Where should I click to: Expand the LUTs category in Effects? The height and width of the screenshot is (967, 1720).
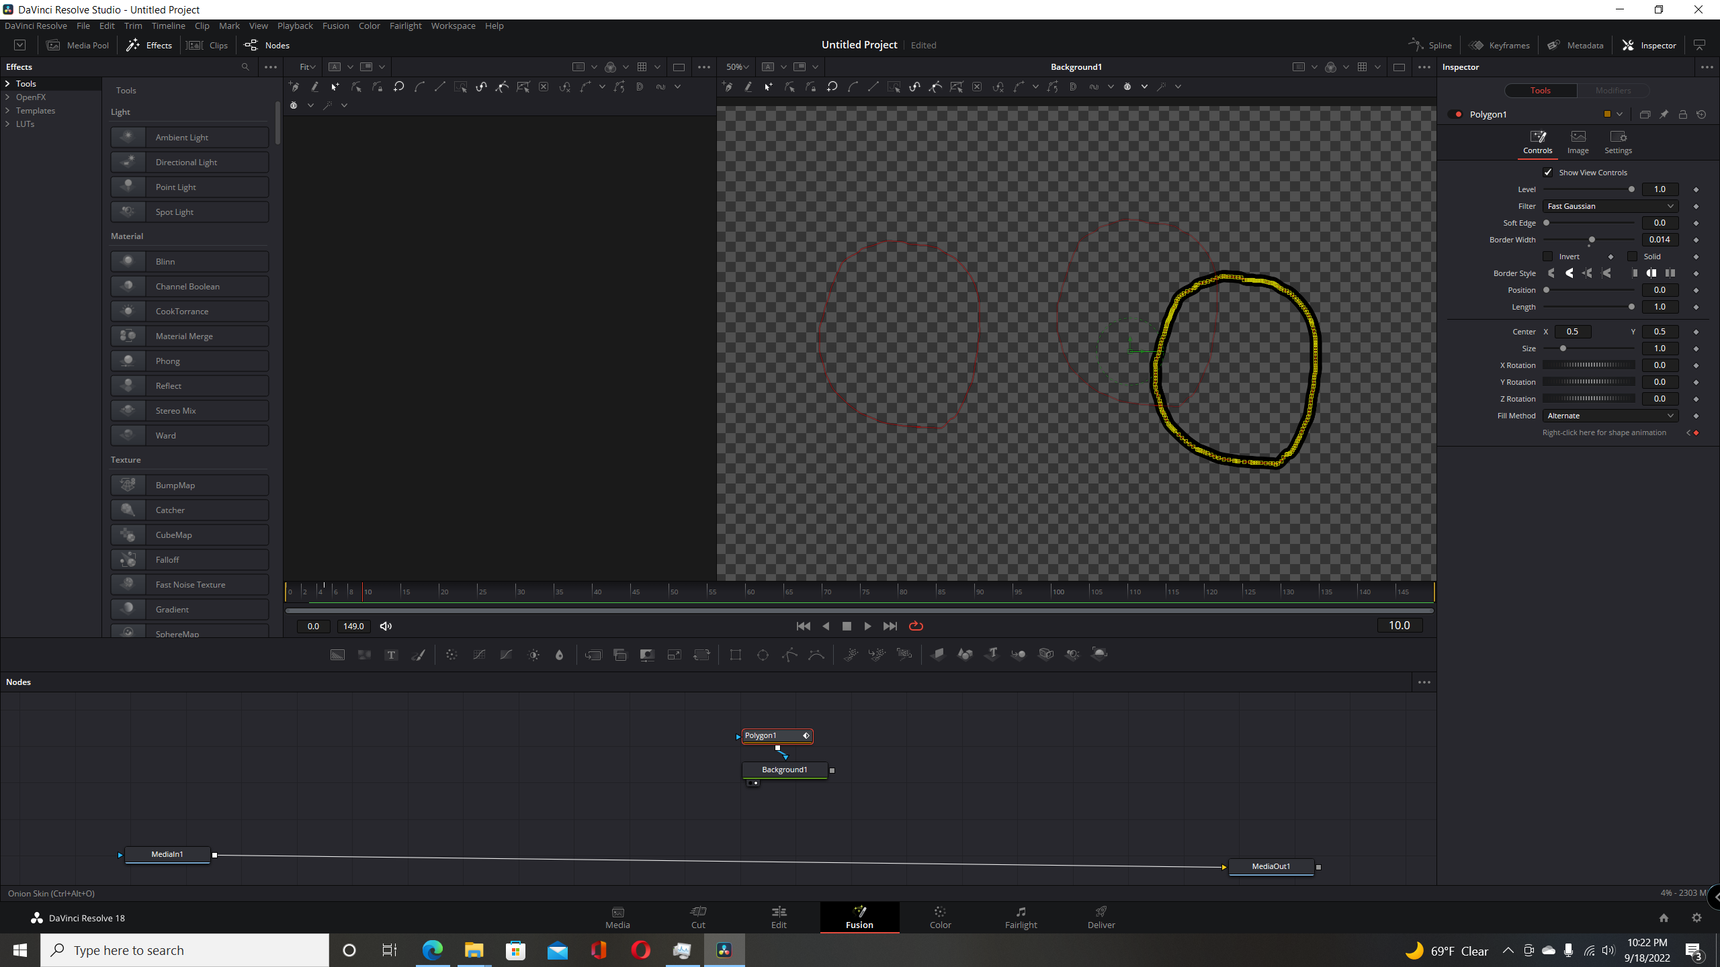point(8,124)
